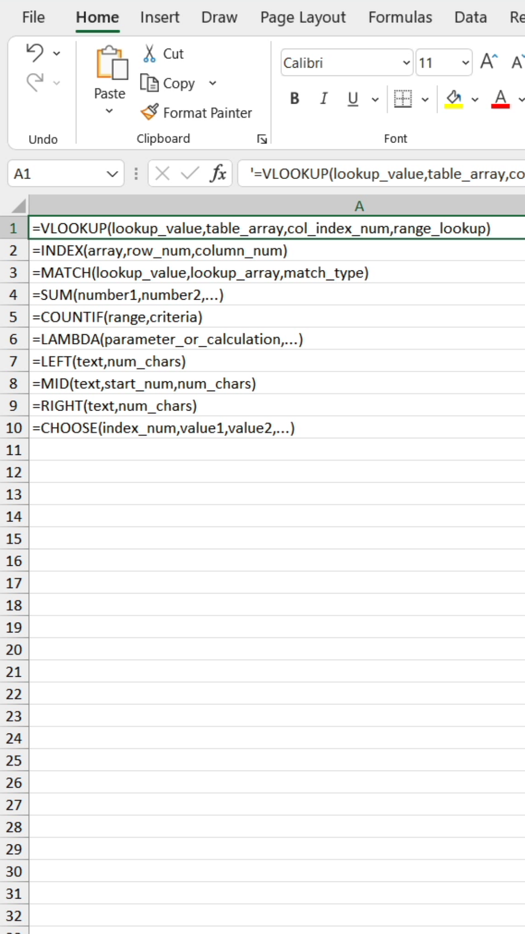Open Clipboard pane dialog launcher

(x=262, y=139)
